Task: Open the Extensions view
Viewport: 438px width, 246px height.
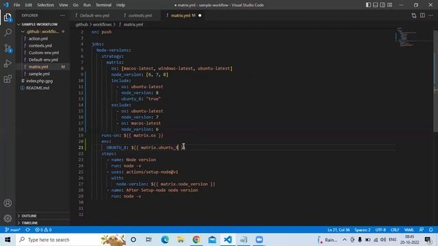Action: click(8, 79)
